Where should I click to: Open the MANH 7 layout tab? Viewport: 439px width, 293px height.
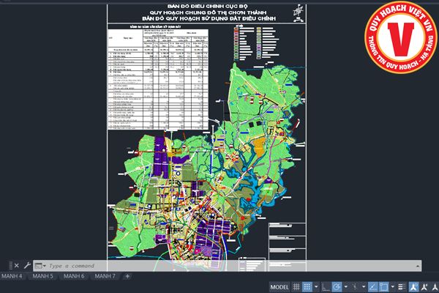pyautogui.click(x=105, y=276)
